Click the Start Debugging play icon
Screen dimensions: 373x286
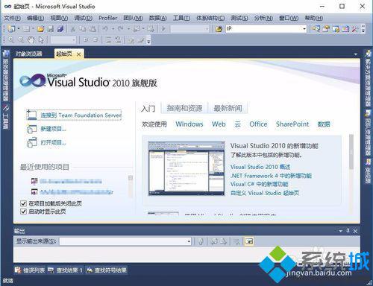click(x=163, y=29)
